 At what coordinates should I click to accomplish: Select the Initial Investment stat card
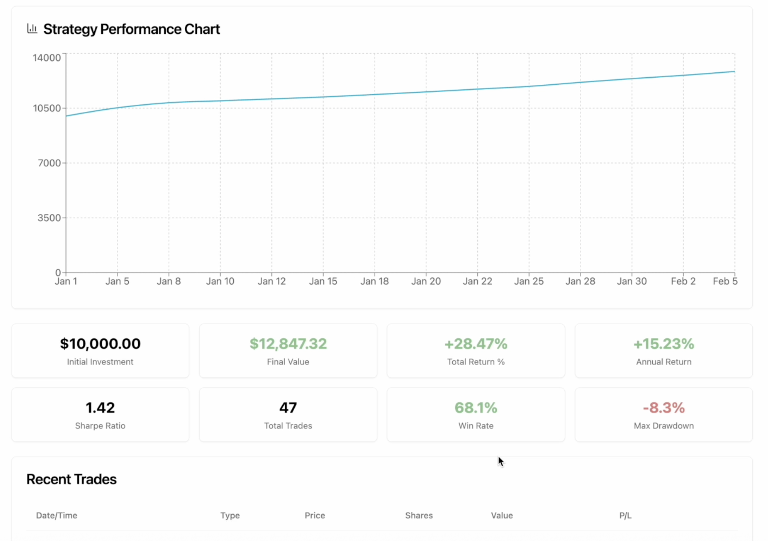point(100,351)
